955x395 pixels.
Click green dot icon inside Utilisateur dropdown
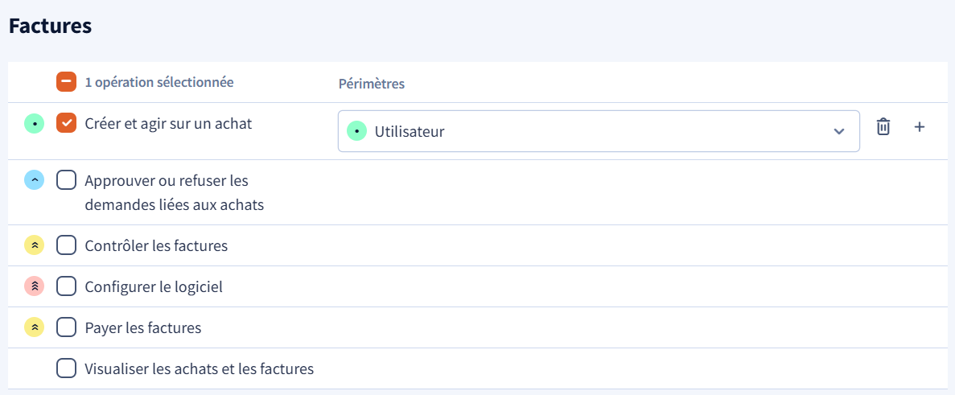[x=356, y=131]
